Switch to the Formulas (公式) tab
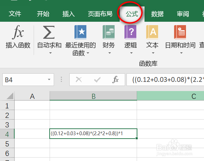The width and height of the screenshot is (204, 161). coord(132,14)
